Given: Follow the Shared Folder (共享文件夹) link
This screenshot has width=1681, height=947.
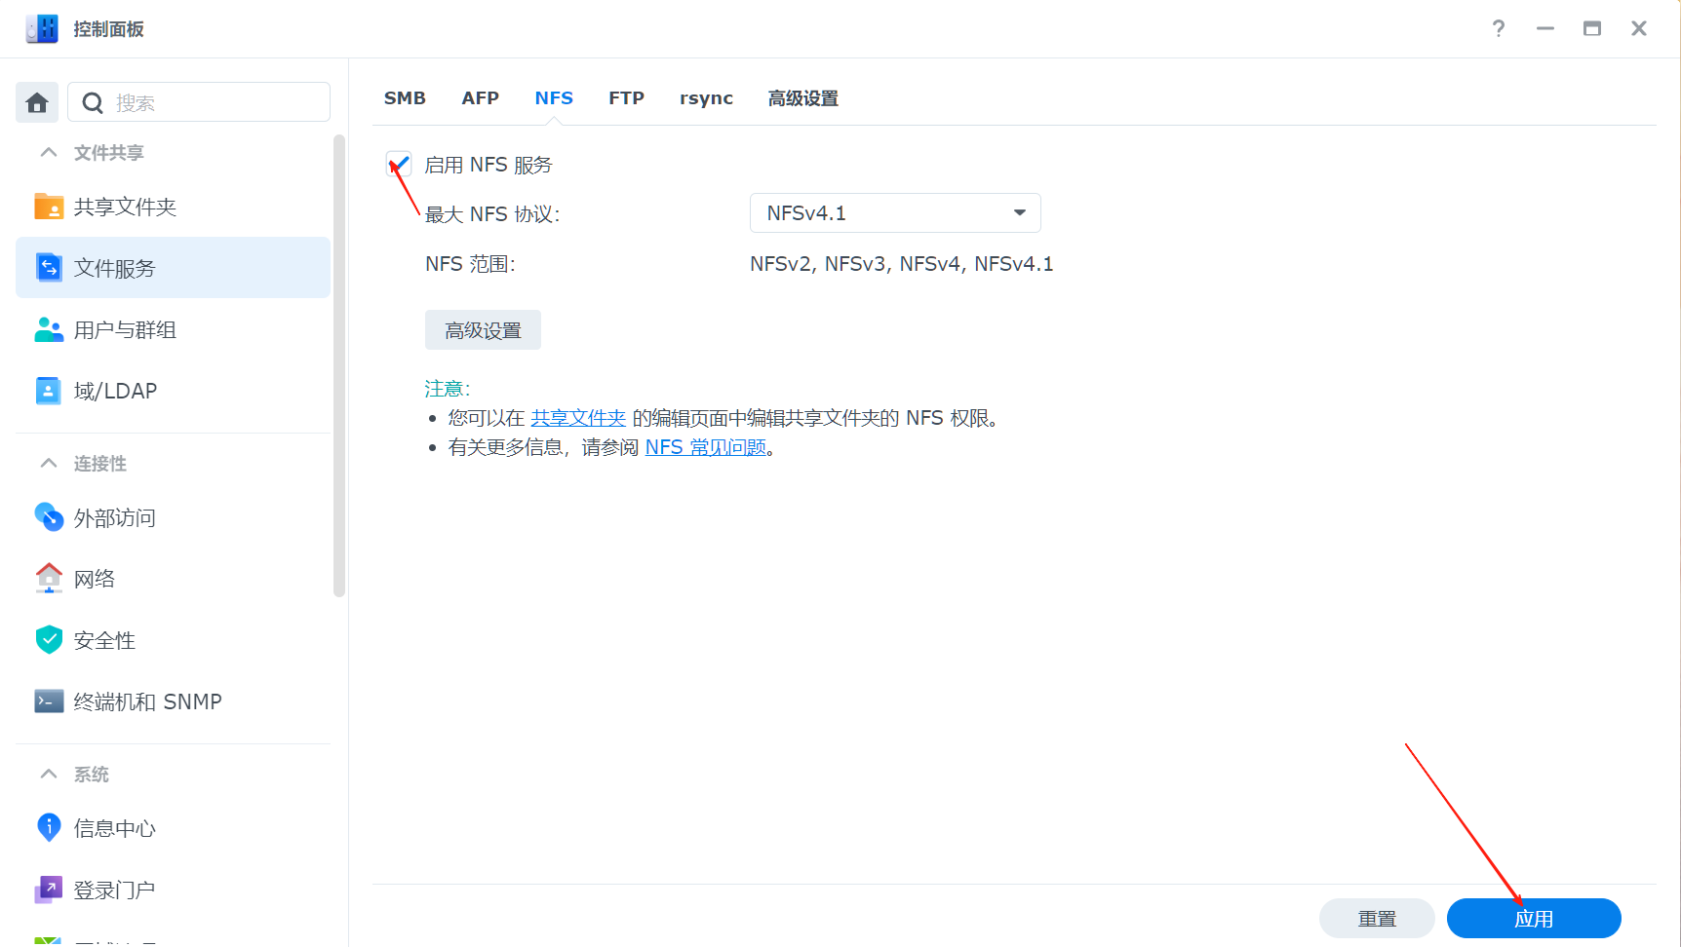Looking at the screenshot, I should coord(578,418).
